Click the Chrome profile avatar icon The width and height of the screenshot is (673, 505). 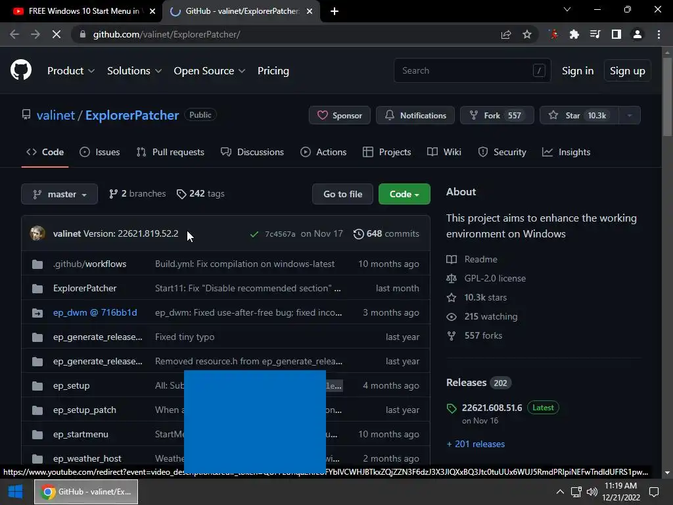pos(638,34)
